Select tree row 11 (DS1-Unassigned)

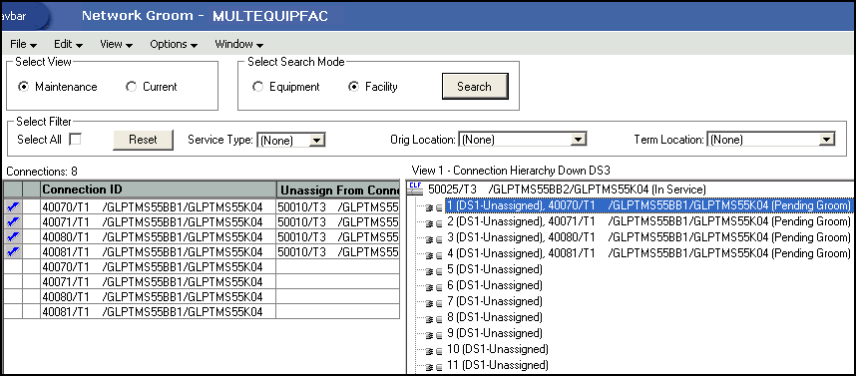coord(497,365)
